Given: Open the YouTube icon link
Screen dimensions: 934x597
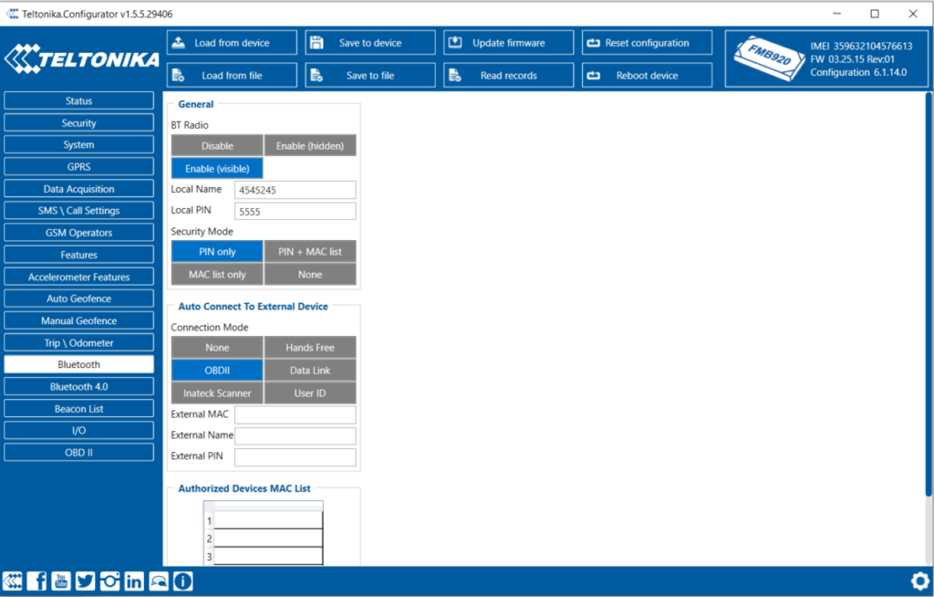Looking at the screenshot, I should click(x=61, y=581).
